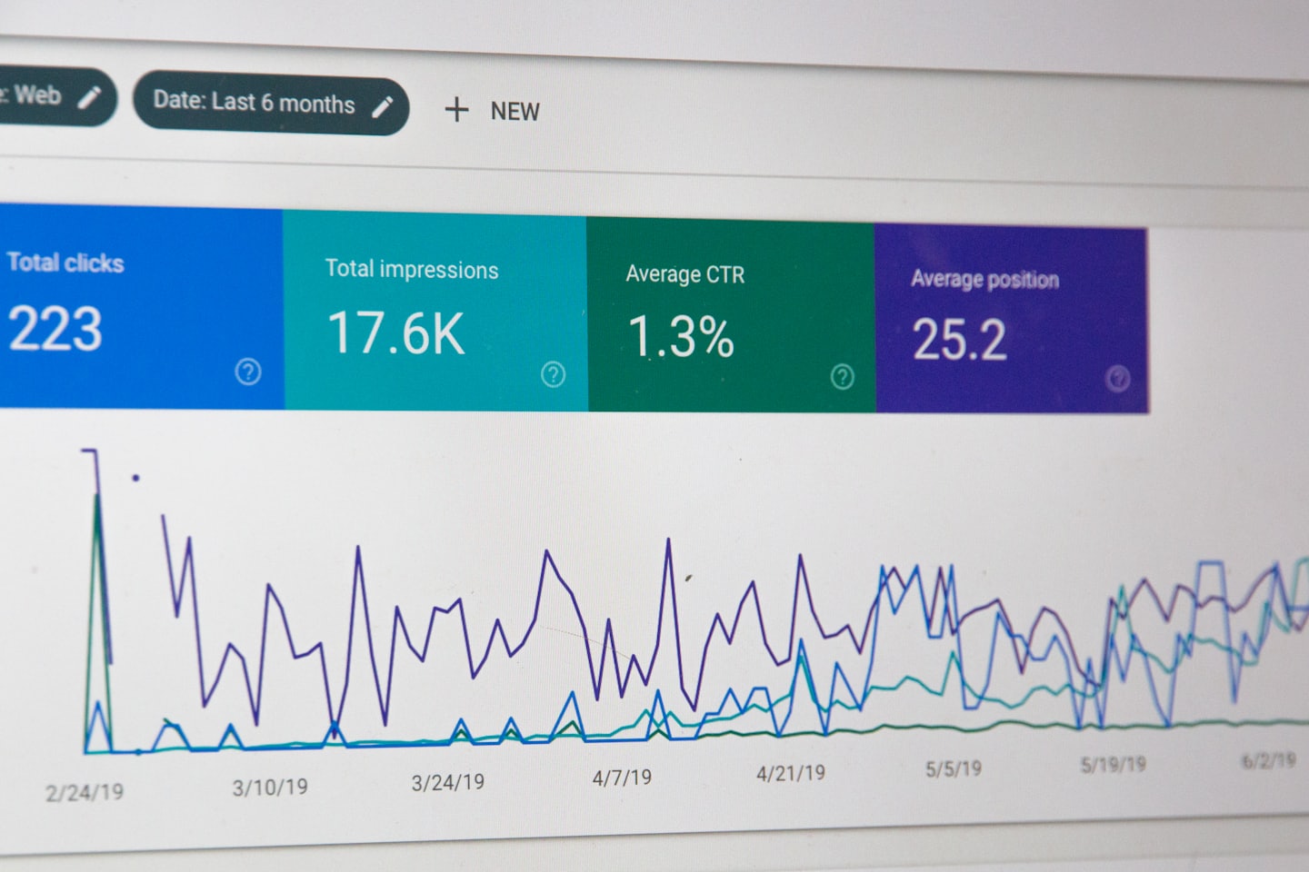This screenshot has width=1309, height=872.
Task: Click the pencil icon on the Web chip
Action: pyautogui.click(x=89, y=97)
